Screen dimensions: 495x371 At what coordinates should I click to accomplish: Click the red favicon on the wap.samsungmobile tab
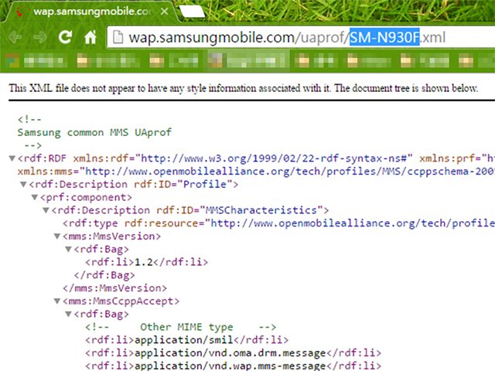point(19,12)
